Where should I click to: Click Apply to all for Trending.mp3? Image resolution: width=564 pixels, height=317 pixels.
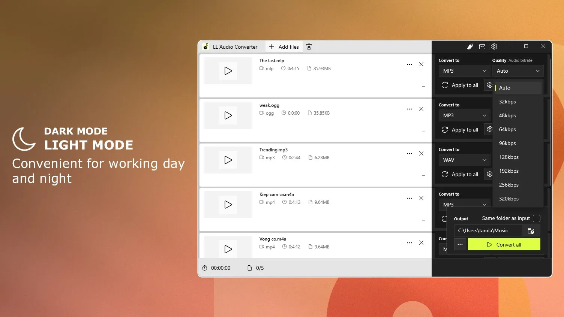click(460, 175)
